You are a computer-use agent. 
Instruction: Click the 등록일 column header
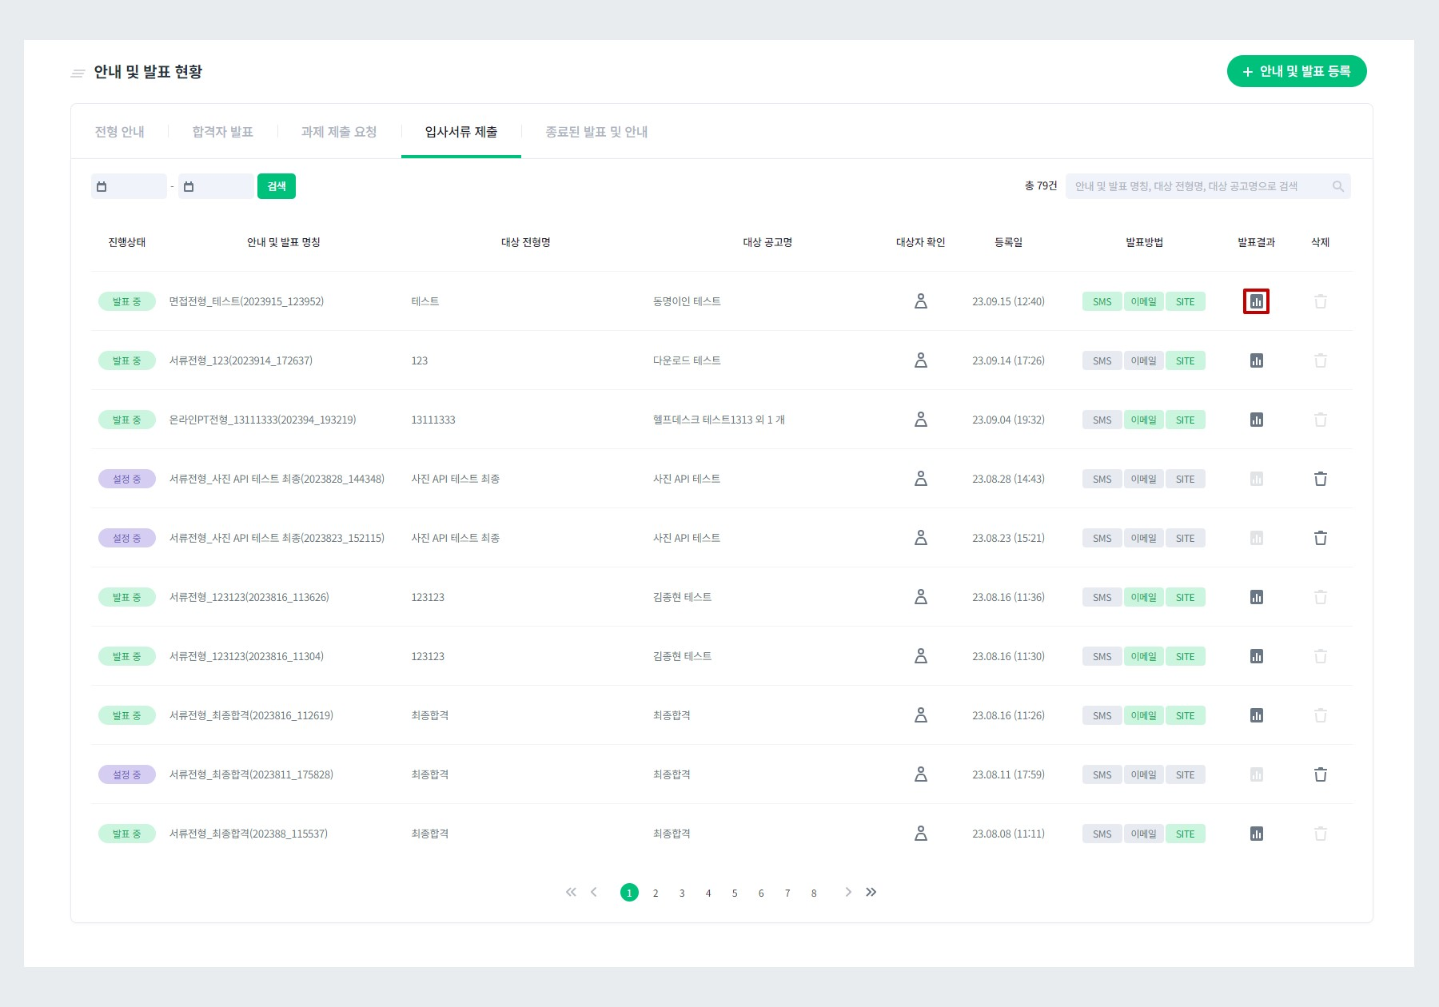click(1008, 242)
